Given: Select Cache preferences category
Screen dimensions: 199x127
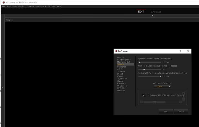Looking at the screenshot, I should coord(120,81).
